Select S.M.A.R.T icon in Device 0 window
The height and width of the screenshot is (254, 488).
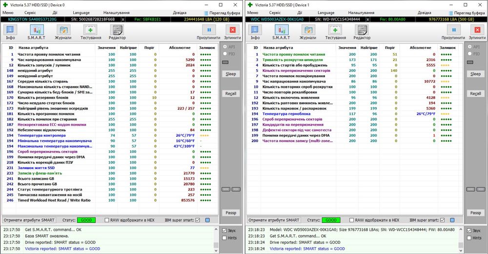coord(37,30)
